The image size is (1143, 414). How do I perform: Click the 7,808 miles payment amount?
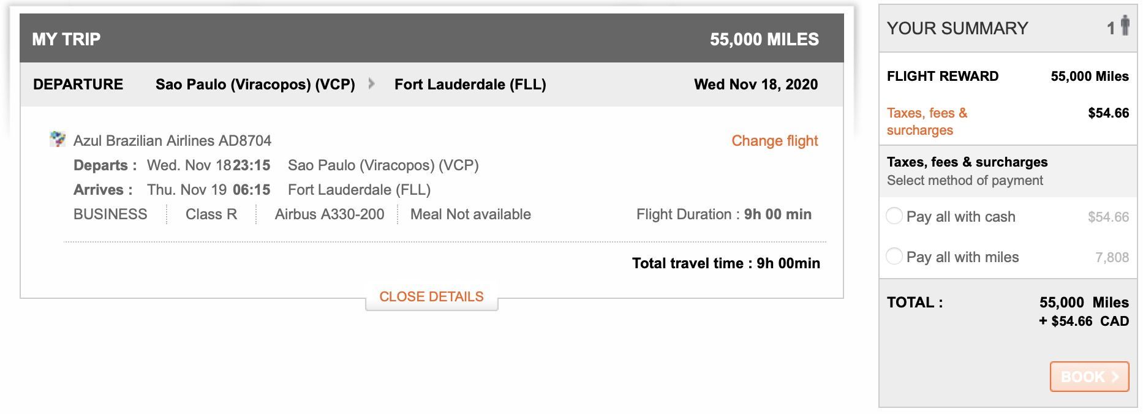[x=1112, y=257]
